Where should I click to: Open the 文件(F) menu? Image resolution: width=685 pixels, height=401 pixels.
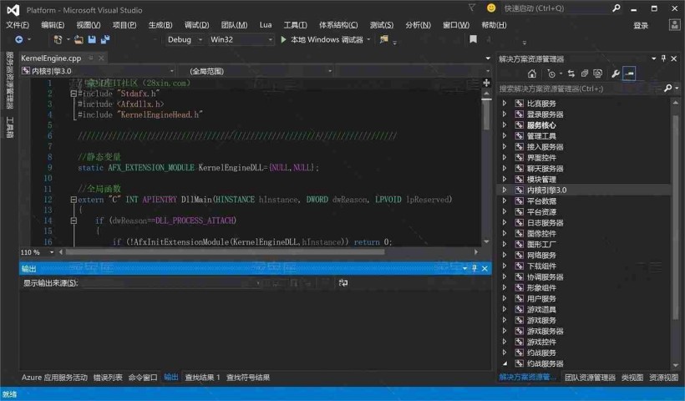18,25
